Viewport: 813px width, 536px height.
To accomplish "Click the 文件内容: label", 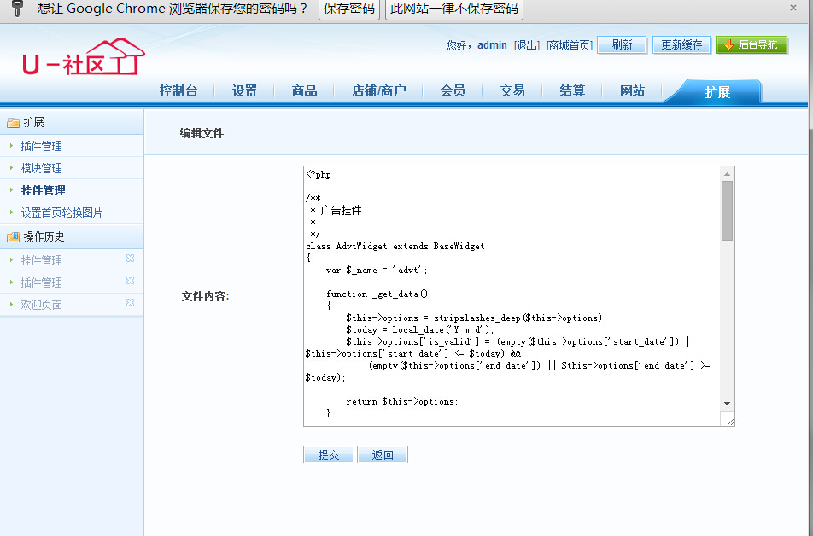I will click(x=205, y=296).
